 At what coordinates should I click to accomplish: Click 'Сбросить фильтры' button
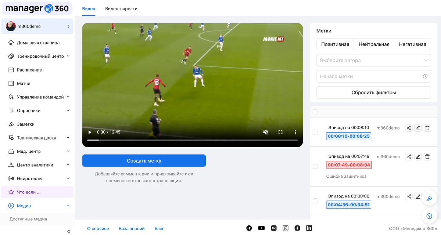click(373, 93)
